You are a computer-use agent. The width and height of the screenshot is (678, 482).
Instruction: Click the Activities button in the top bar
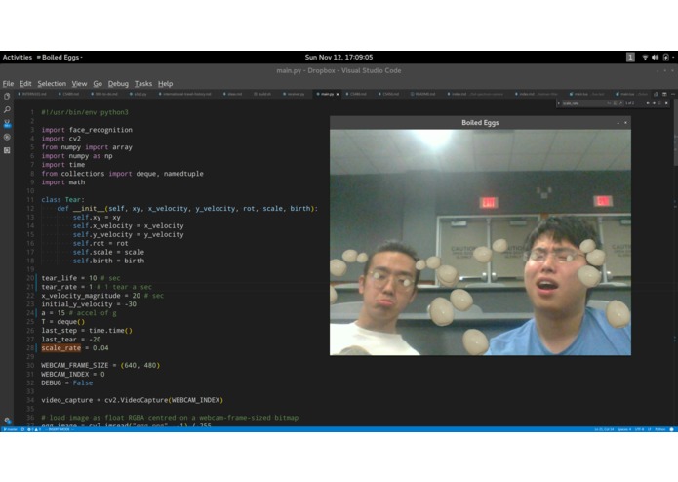(x=18, y=57)
